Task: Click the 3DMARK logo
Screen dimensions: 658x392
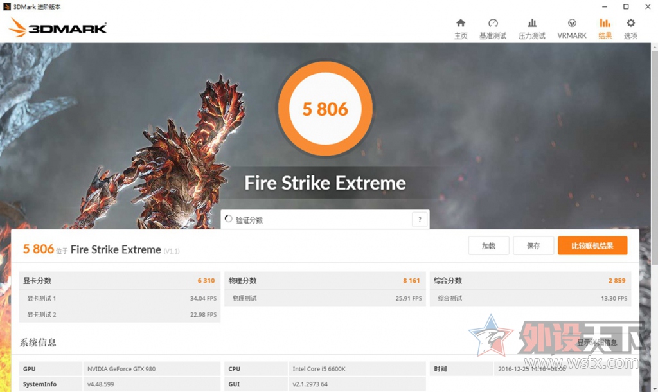Action: 58,28
